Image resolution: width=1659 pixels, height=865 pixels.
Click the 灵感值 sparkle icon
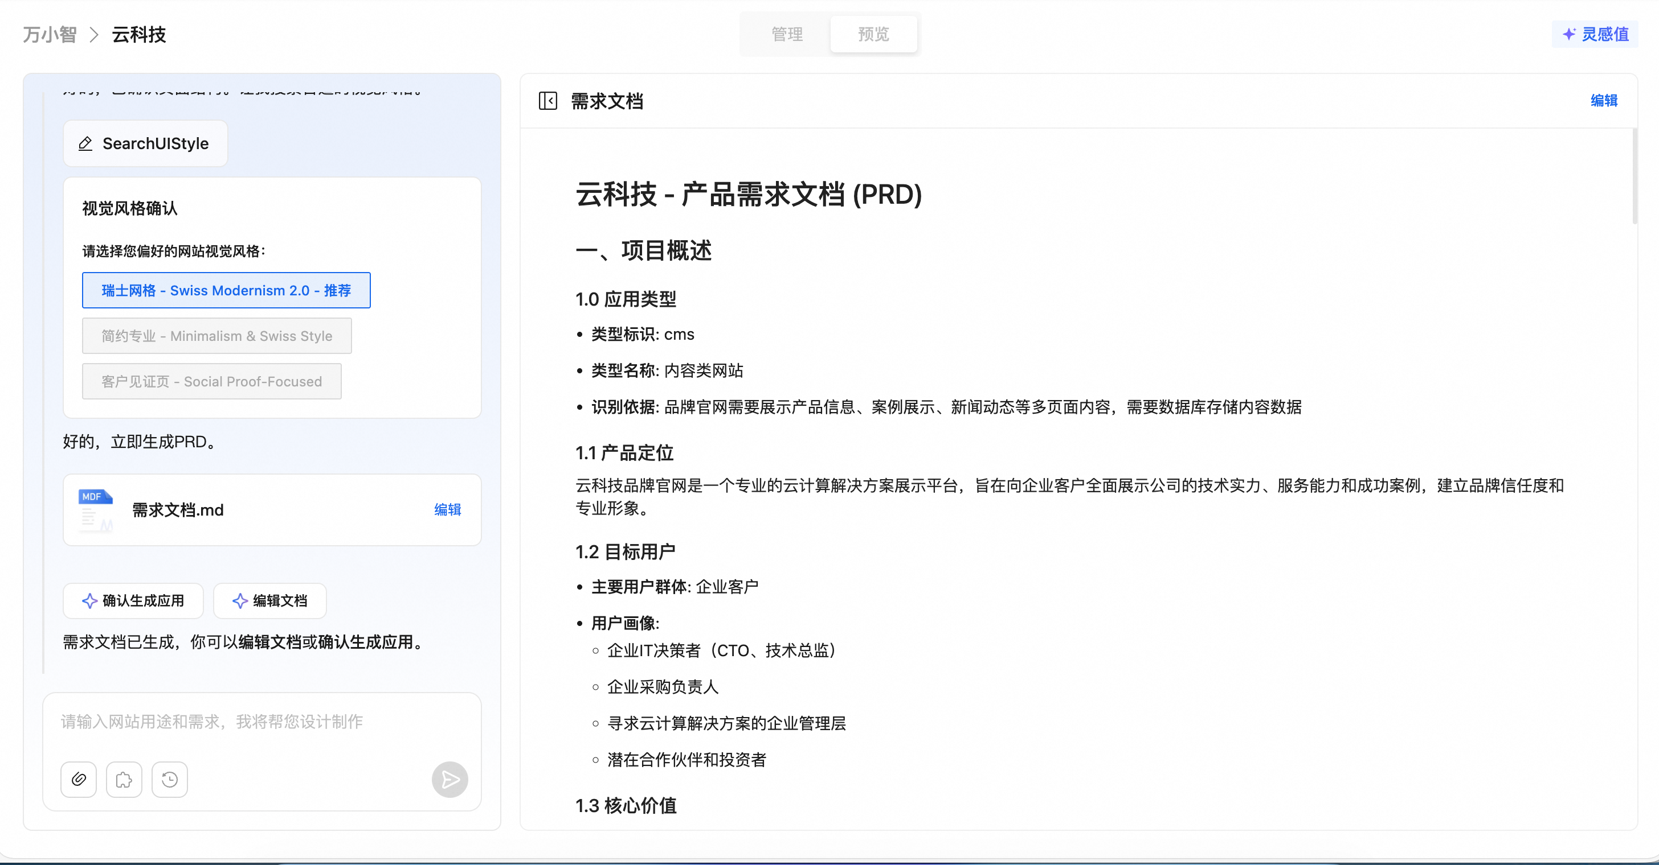click(1569, 34)
